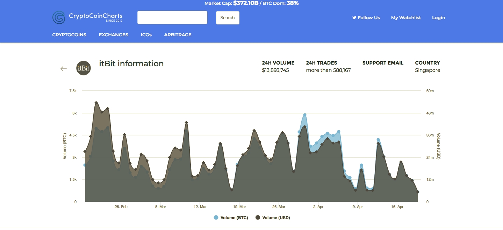Open My Watchlist

[406, 17]
